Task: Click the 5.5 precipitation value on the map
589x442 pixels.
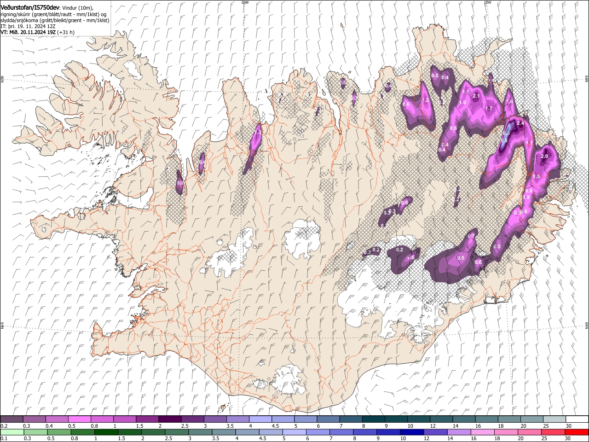Action: coord(504,140)
